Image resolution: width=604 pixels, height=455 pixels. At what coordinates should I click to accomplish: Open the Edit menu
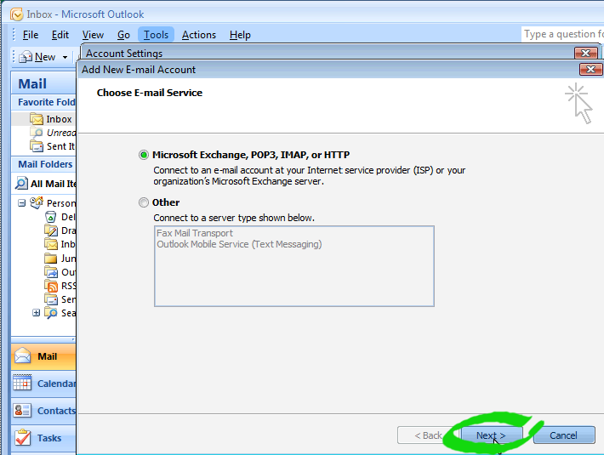coord(60,35)
